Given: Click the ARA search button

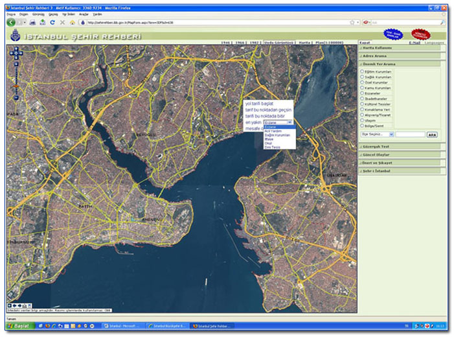Looking at the screenshot, I should 432,135.
